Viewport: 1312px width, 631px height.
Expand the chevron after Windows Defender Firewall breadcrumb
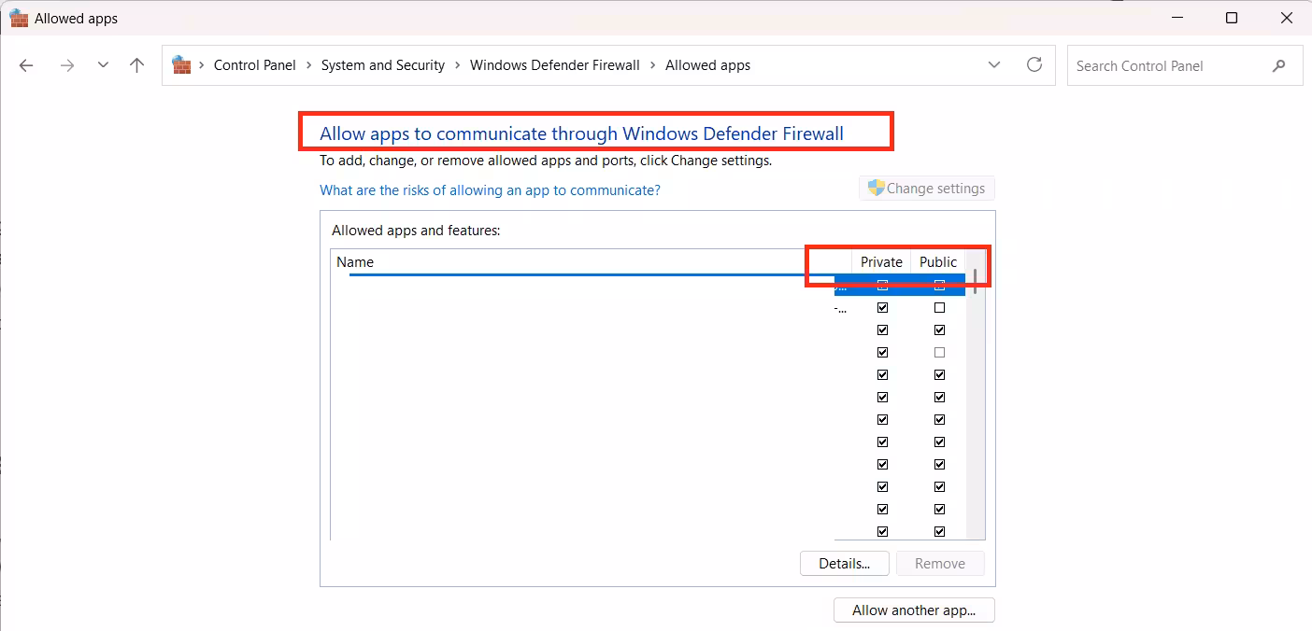click(652, 65)
